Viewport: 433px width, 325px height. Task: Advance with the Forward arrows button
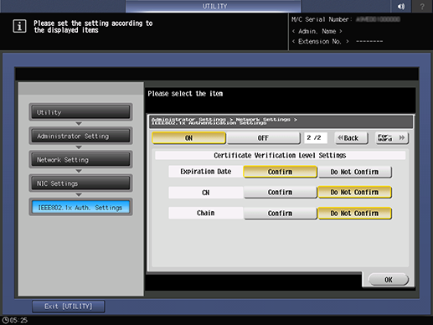click(x=392, y=138)
